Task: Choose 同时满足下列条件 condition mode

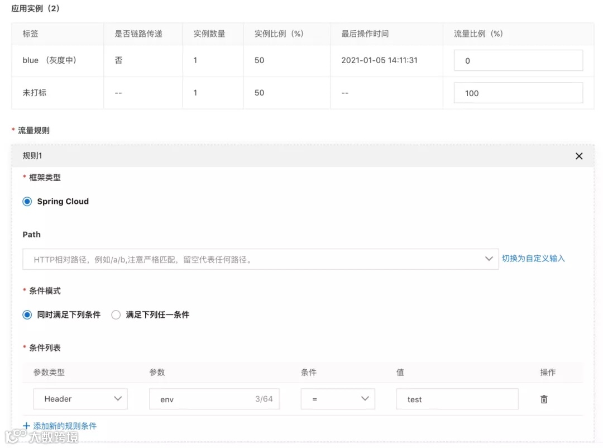Action: point(27,315)
